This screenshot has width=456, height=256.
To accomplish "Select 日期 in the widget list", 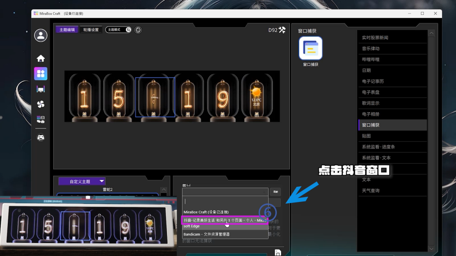I will pos(393,71).
